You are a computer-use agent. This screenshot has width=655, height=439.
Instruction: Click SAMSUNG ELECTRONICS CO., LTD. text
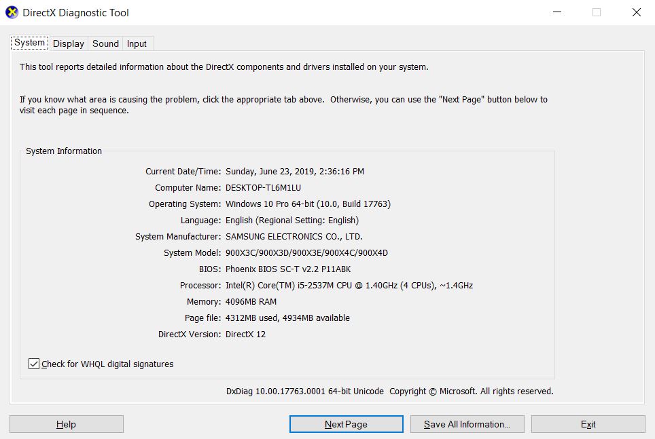point(294,237)
